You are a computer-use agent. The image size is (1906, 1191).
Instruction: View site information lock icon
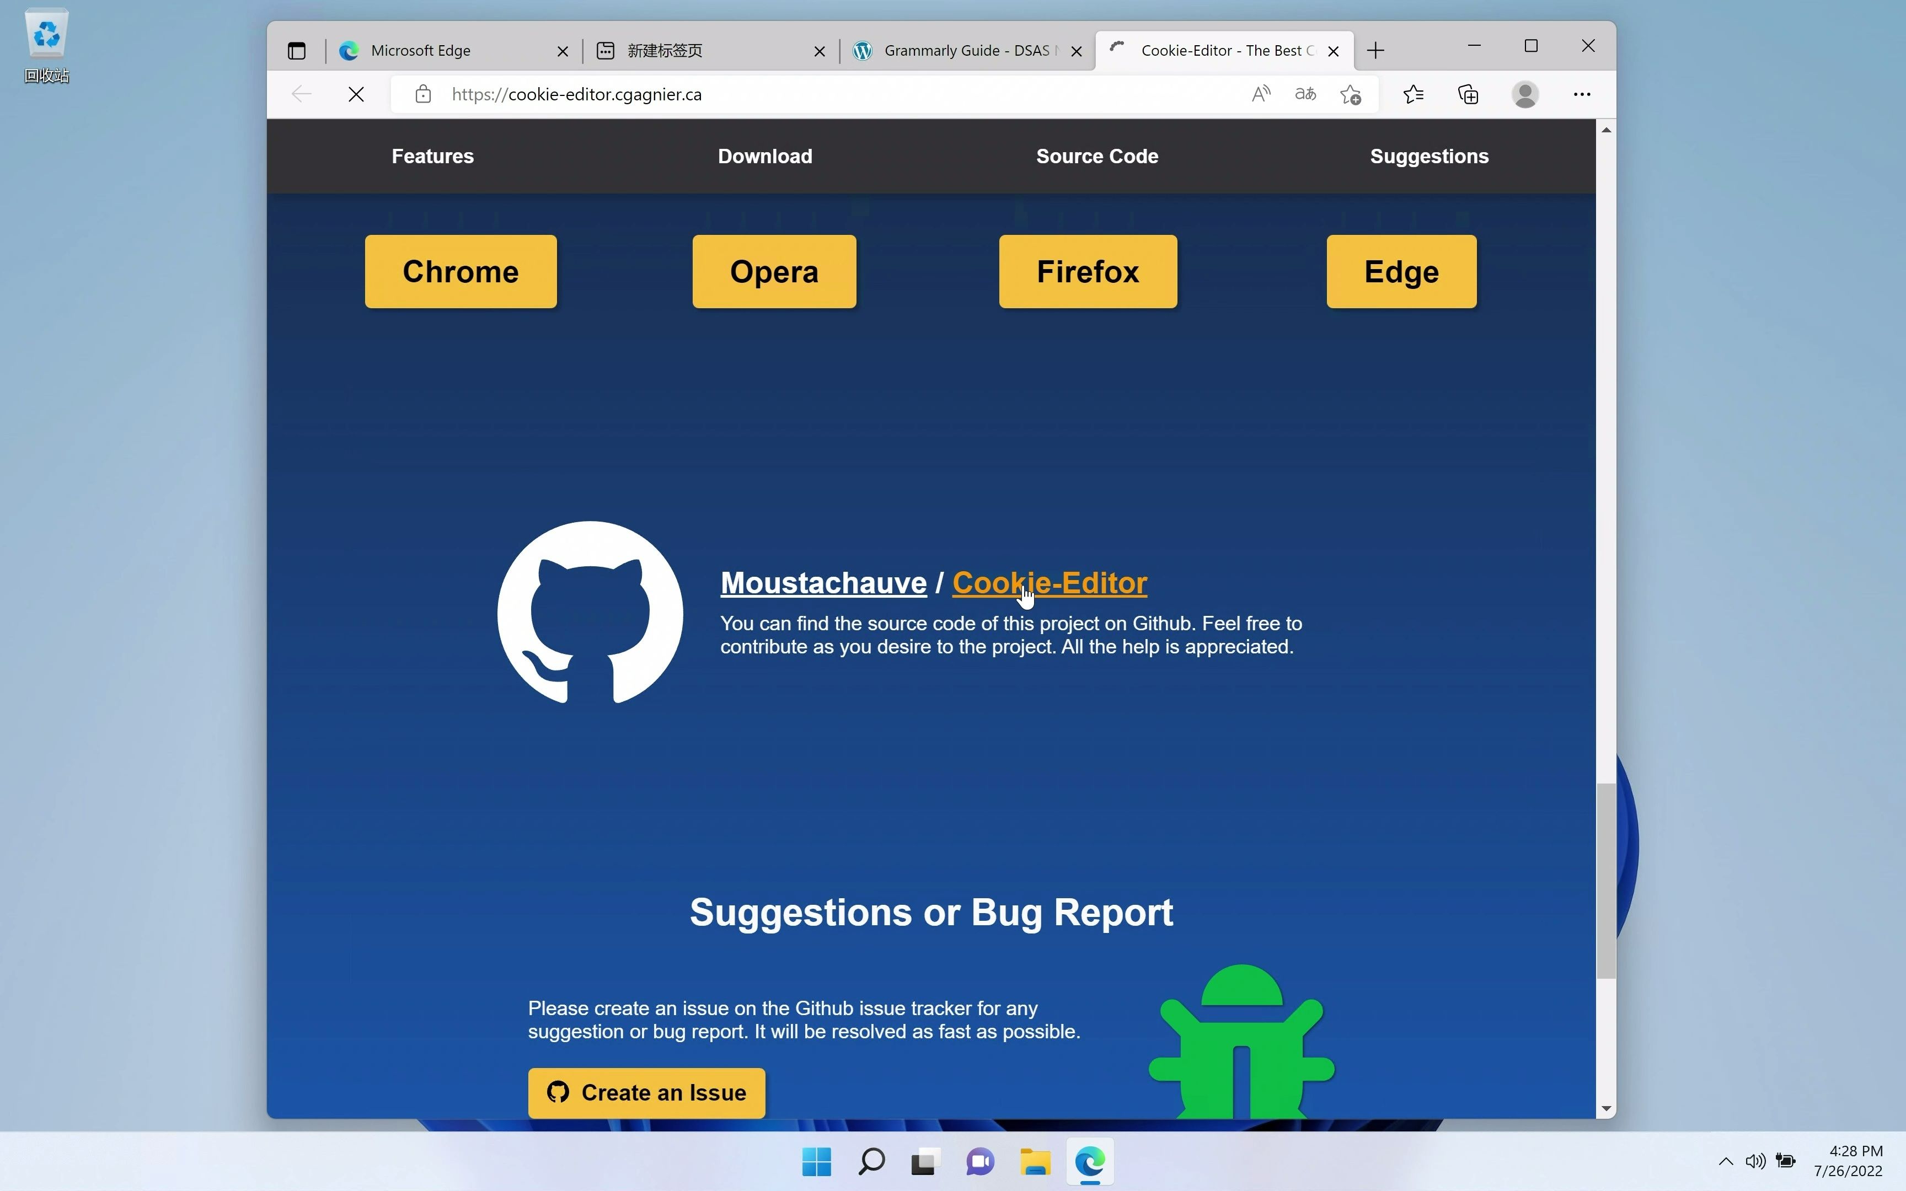point(423,94)
